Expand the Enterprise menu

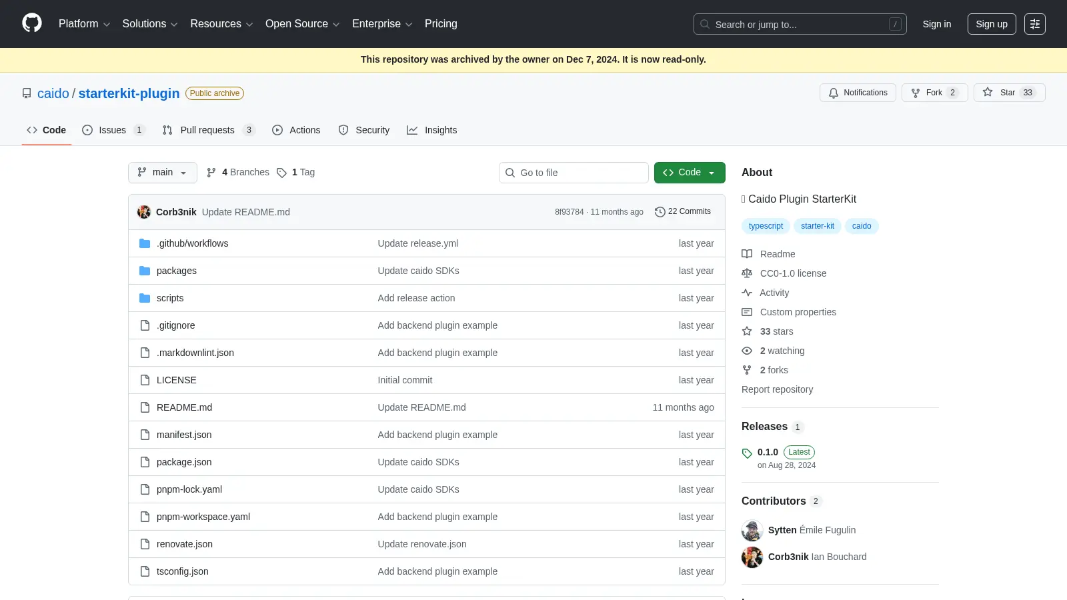[x=382, y=24]
